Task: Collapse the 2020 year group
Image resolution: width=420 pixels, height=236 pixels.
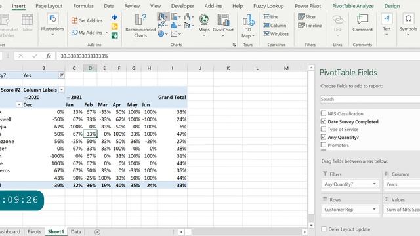Action: pyautogui.click(x=26, y=98)
